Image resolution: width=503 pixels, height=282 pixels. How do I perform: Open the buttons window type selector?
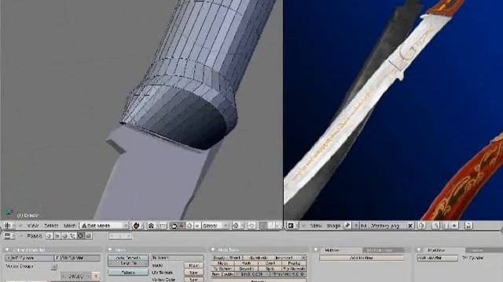[9, 236]
